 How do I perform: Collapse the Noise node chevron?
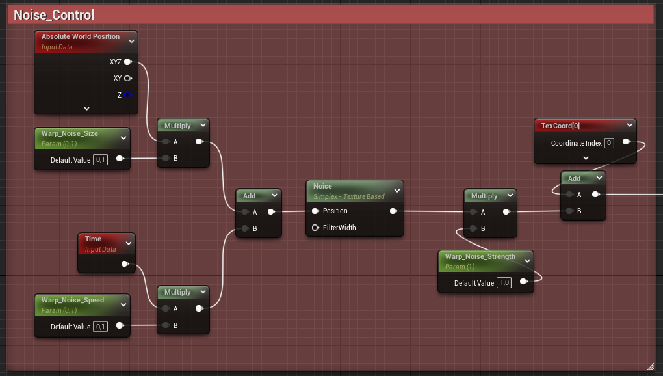pyautogui.click(x=397, y=191)
